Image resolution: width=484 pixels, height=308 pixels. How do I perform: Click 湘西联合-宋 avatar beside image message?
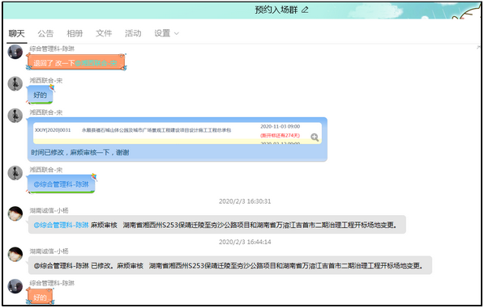click(15, 116)
